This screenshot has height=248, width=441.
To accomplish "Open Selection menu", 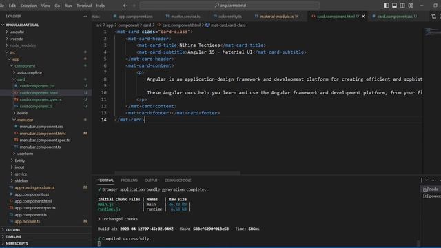I will click(x=28, y=6).
